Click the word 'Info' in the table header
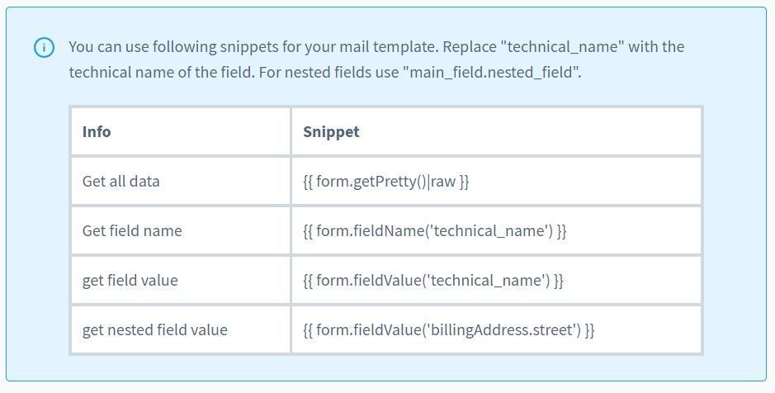Image resolution: width=775 pixels, height=393 pixels. tap(97, 131)
